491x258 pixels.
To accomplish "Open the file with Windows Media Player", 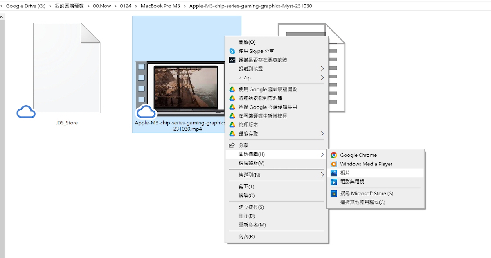I will [376, 164].
